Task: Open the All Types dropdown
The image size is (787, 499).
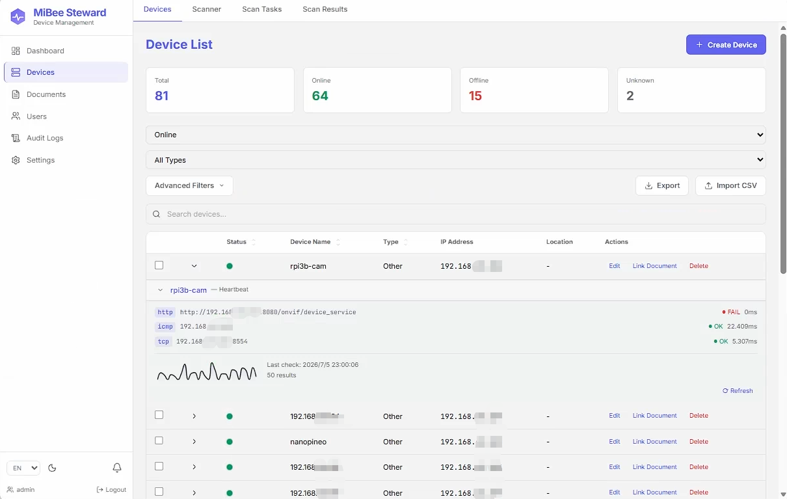Action: [455, 160]
